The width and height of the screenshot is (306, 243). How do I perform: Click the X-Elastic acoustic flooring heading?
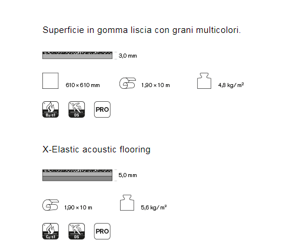97,149
